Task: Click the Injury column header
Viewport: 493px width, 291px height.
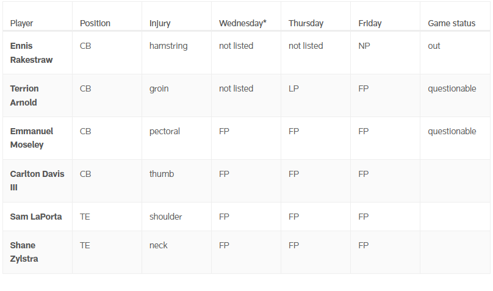Action: pyautogui.click(x=160, y=24)
